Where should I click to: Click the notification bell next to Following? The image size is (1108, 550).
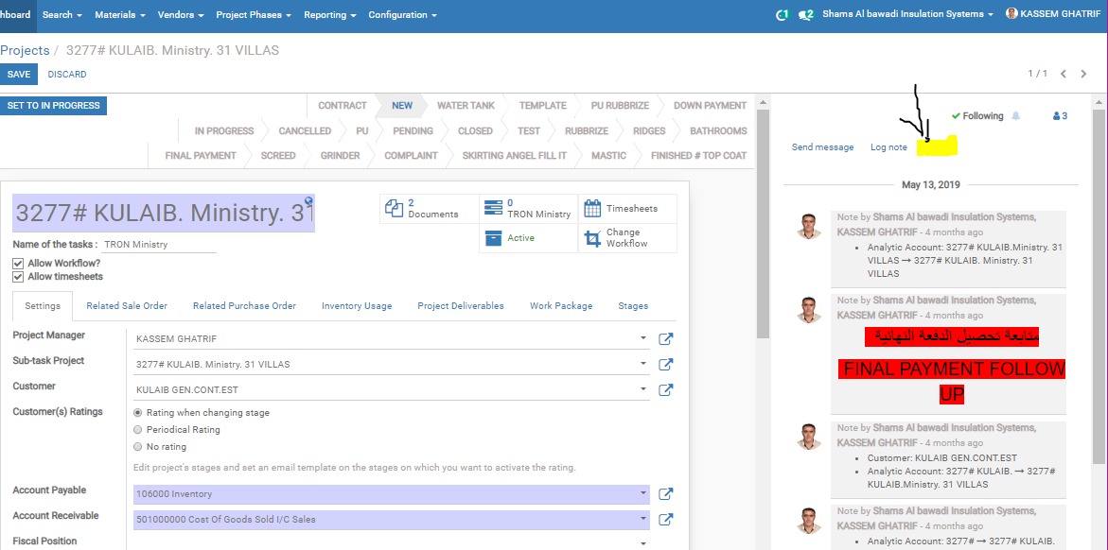(x=1016, y=116)
